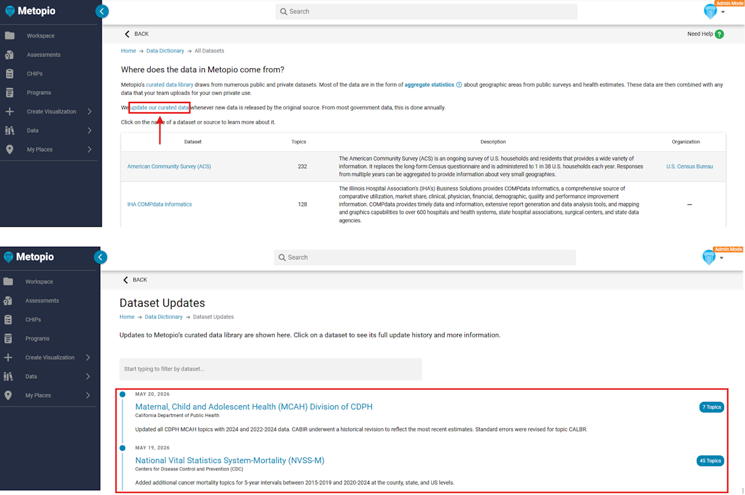Viewport: 745px width, 495px height.
Task: Click Home breadcrumb on Dataset Updates page
Action: pyautogui.click(x=127, y=317)
